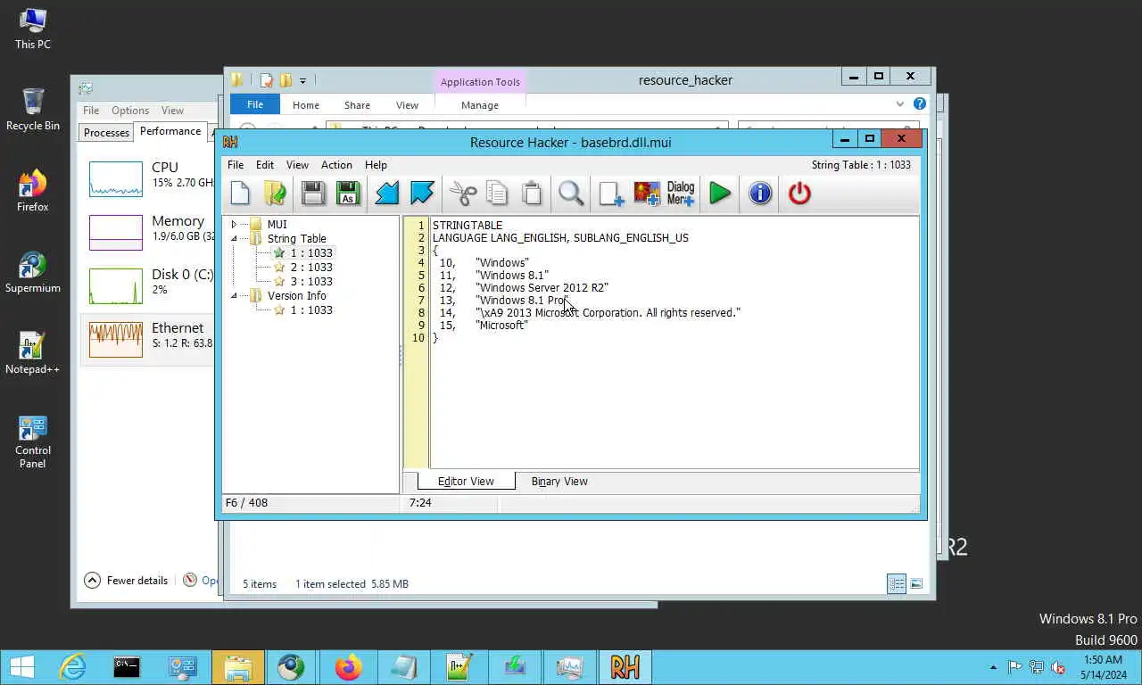Click the Copy pages icon in toolbar
The image size is (1142, 685).
(x=497, y=194)
